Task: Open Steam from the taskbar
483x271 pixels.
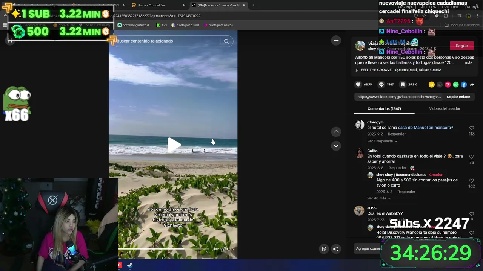Action: (x=129, y=265)
